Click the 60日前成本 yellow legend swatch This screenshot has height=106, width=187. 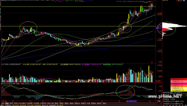point(179,88)
